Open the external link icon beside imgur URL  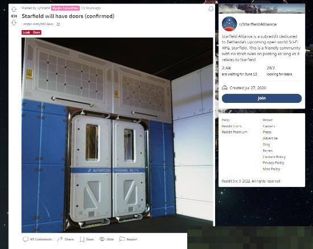point(58,24)
